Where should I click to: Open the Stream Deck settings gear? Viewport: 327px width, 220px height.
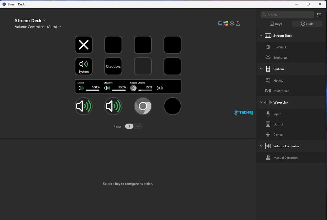pyautogui.click(x=232, y=23)
